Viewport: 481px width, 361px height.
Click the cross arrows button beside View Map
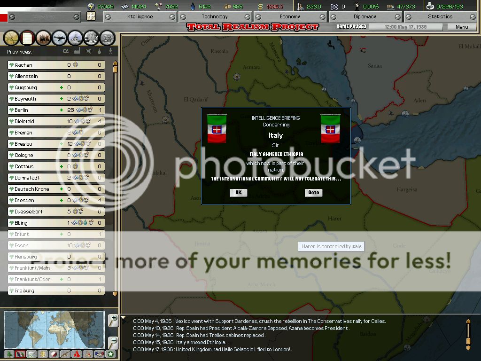coord(91,16)
